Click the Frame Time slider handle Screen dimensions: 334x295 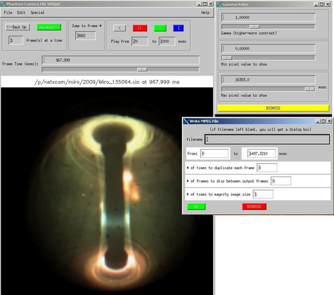143,69
